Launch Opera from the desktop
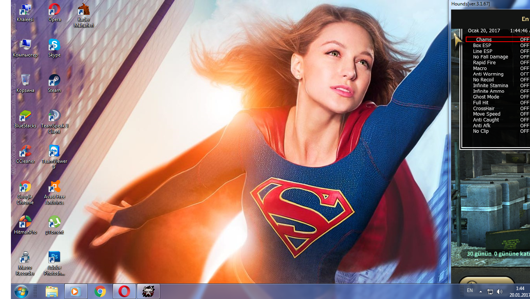 point(55,12)
